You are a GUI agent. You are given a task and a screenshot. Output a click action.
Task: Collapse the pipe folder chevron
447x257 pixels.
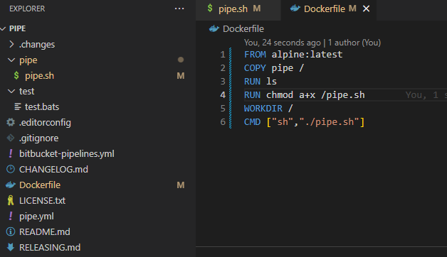[11, 60]
